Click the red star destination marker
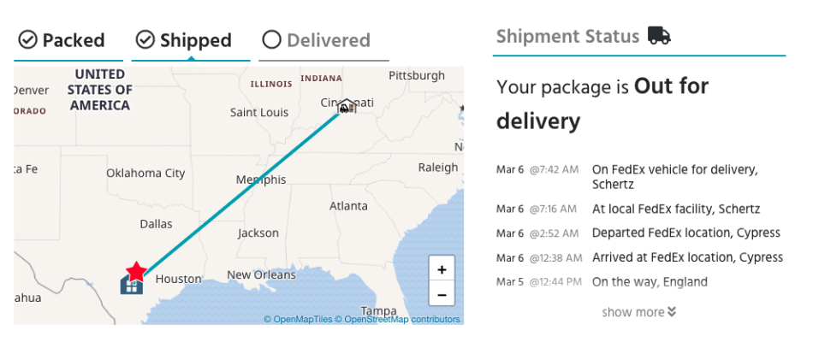813x342 pixels. [136, 271]
